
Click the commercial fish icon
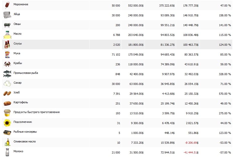pos(7,74)
